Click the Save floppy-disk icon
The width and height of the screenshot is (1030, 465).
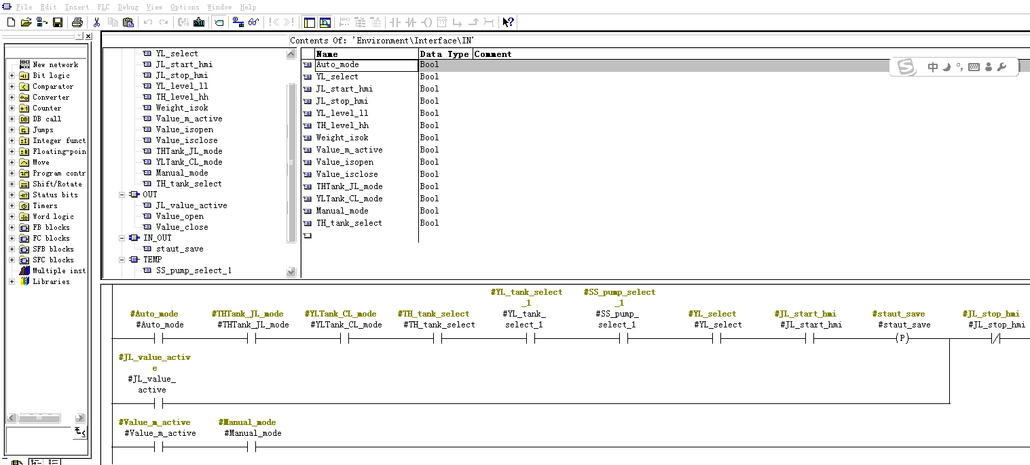(x=58, y=22)
